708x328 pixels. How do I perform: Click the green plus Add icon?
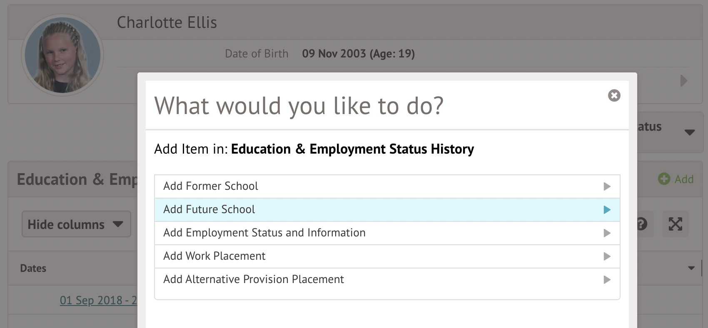(664, 179)
